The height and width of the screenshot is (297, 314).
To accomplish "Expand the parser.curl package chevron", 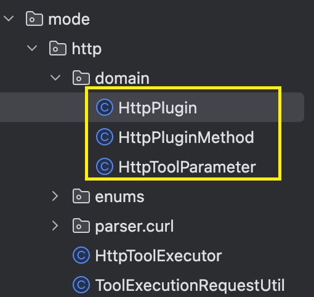I will (x=55, y=226).
